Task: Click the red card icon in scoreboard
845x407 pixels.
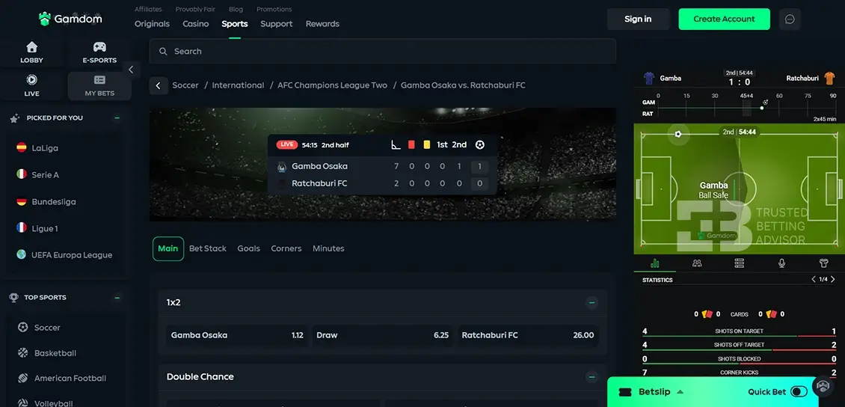Action: coord(412,144)
